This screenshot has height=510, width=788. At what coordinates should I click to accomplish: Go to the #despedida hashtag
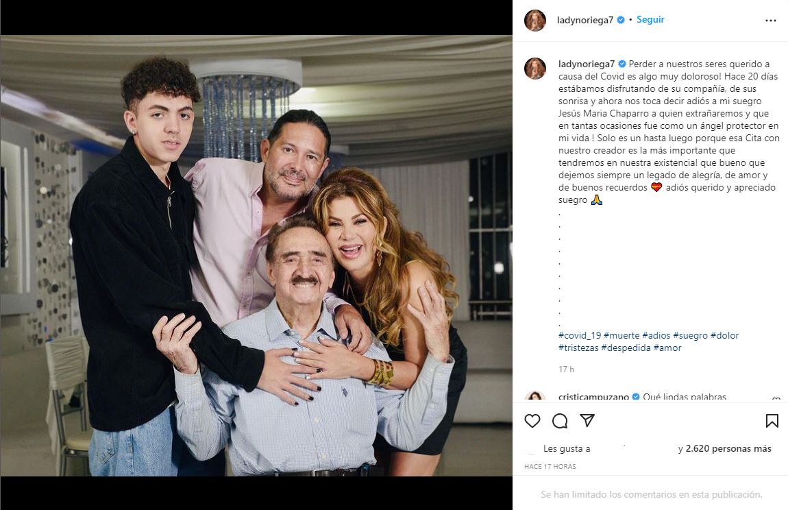(x=626, y=348)
